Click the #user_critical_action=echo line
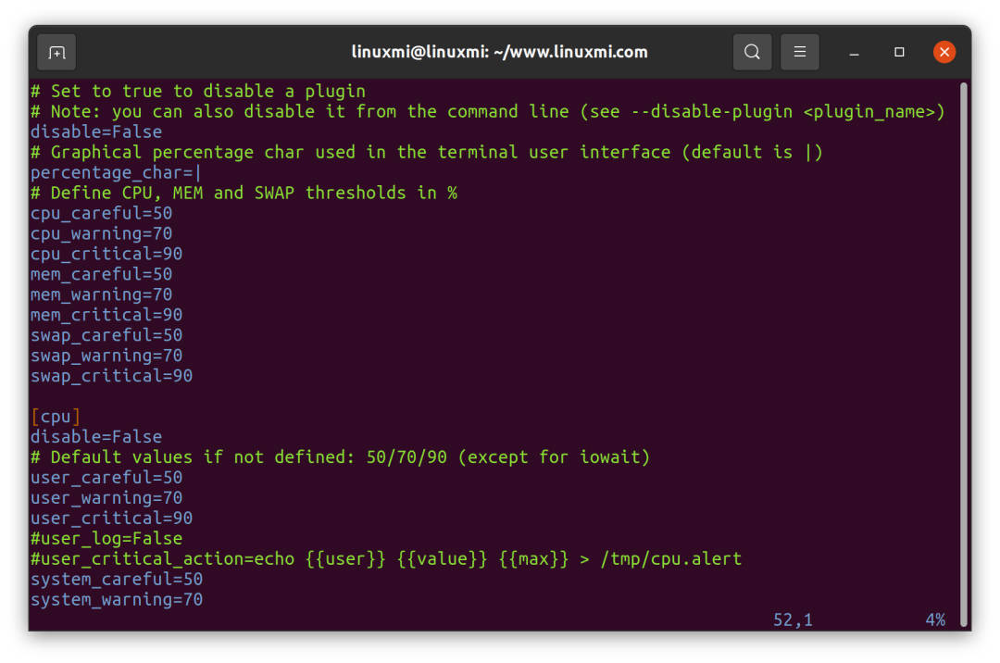Viewport: 1000px width, 663px height. (x=386, y=559)
